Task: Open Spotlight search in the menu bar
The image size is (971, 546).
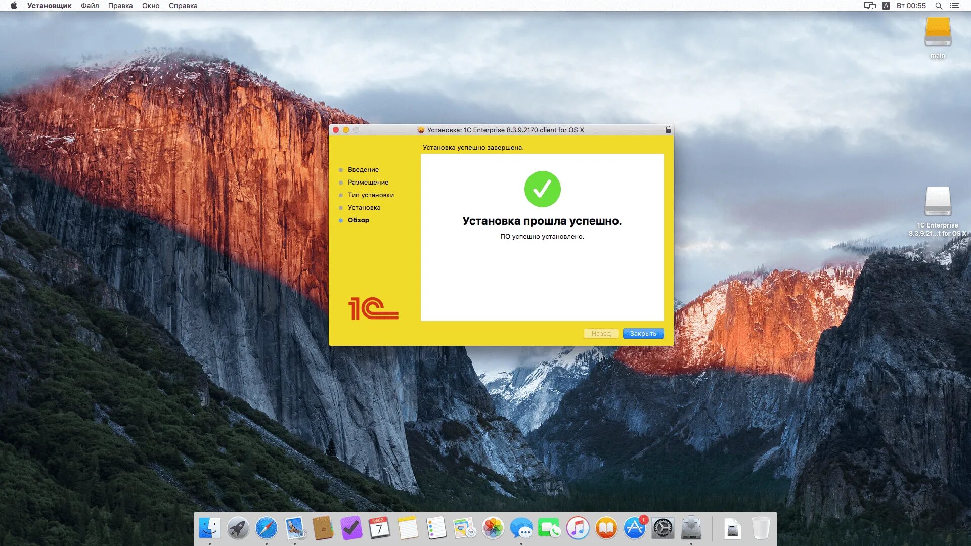Action: (x=939, y=6)
